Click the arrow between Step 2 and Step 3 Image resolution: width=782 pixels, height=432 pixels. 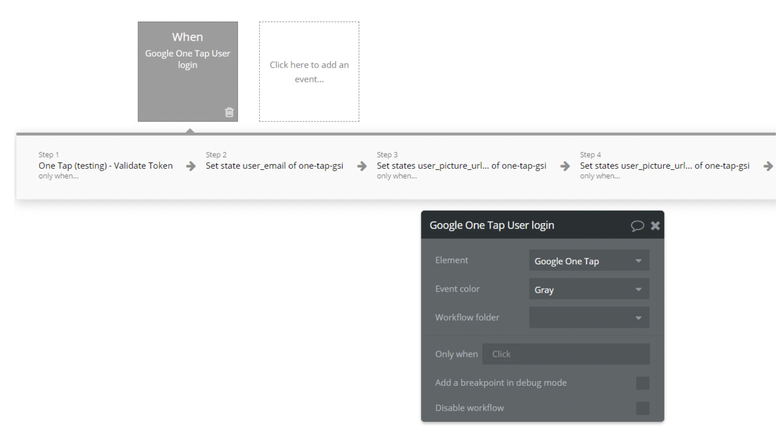click(x=362, y=166)
